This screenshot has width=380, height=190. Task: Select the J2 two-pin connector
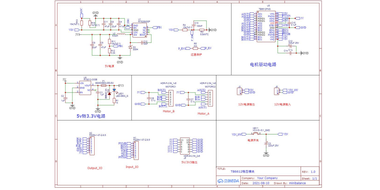pyautogui.click(x=239, y=91)
